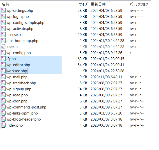Sort files by 名前 column header
Viewport: 159px width, 150px height.
coord(6,4)
